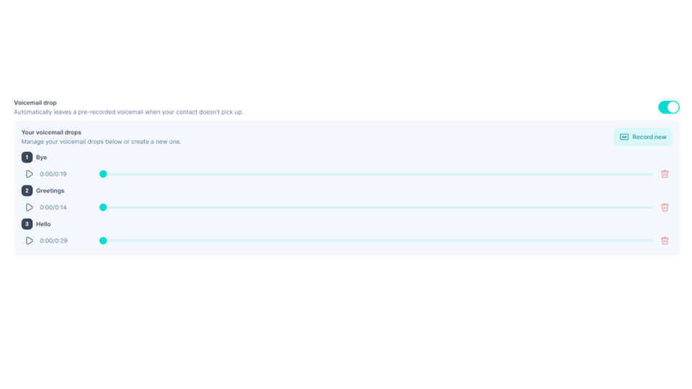692x389 pixels.
Task: Click the Record new button
Action: click(x=643, y=137)
